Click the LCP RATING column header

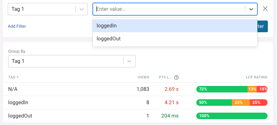[x=256, y=77]
